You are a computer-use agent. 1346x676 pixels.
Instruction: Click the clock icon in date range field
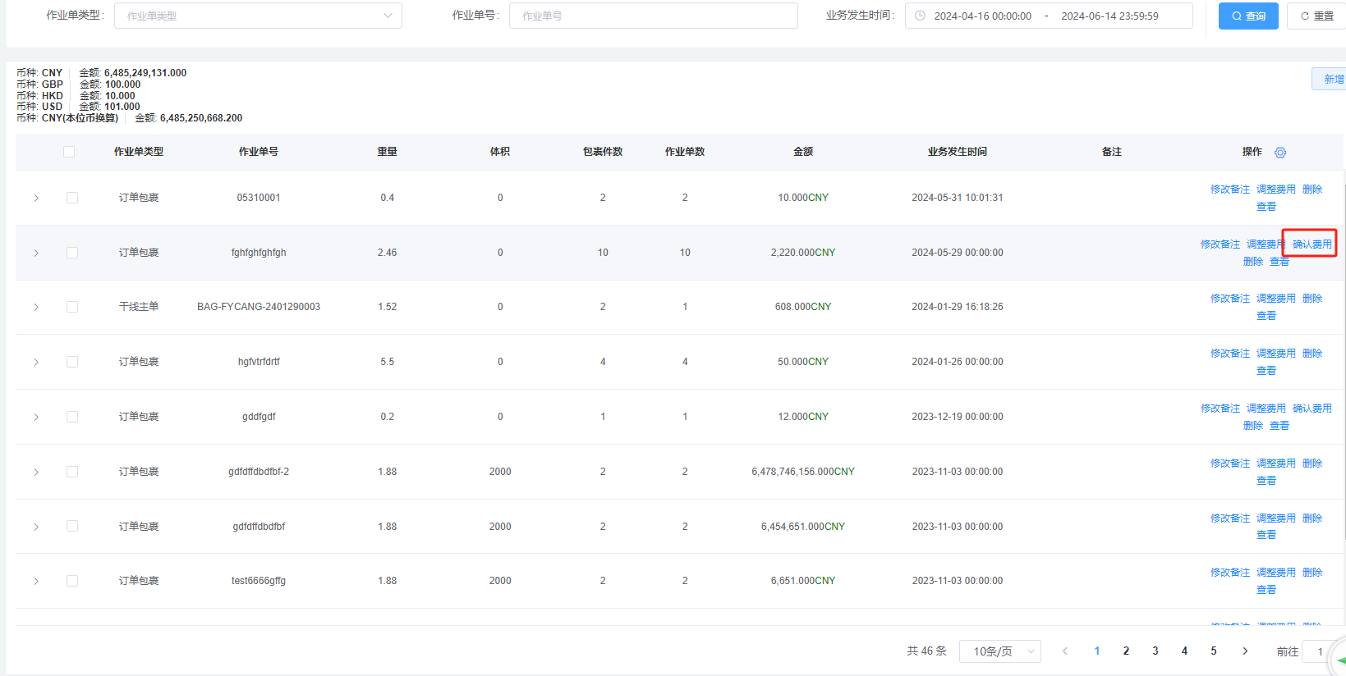[x=920, y=16]
